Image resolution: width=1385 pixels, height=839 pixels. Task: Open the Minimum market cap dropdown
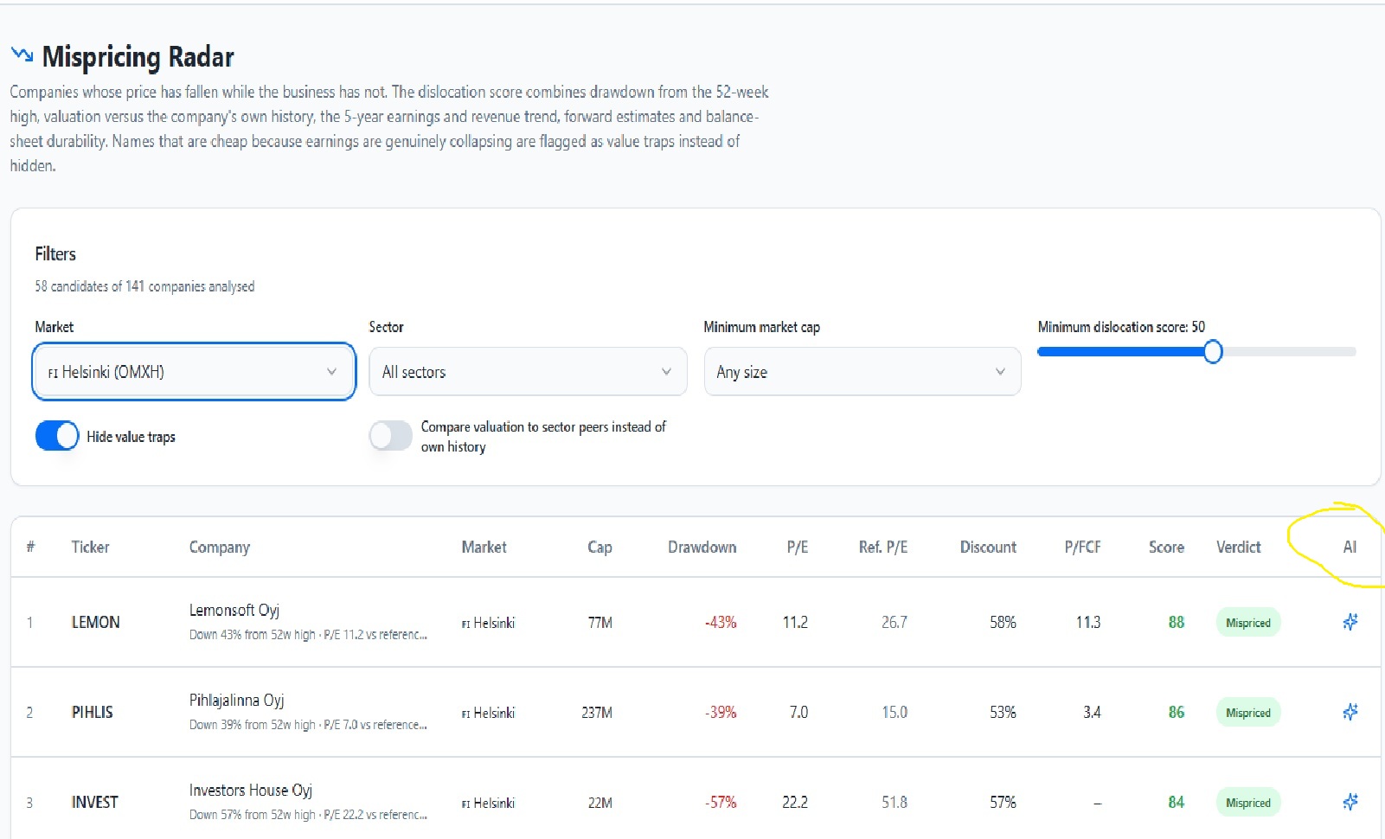[862, 372]
